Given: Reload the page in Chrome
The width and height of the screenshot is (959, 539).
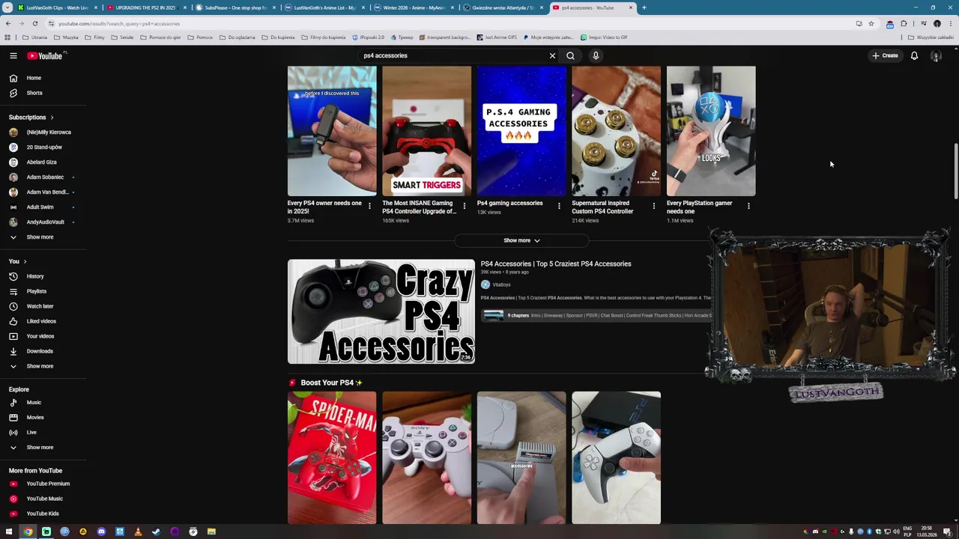Looking at the screenshot, I should click(x=34, y=23).
